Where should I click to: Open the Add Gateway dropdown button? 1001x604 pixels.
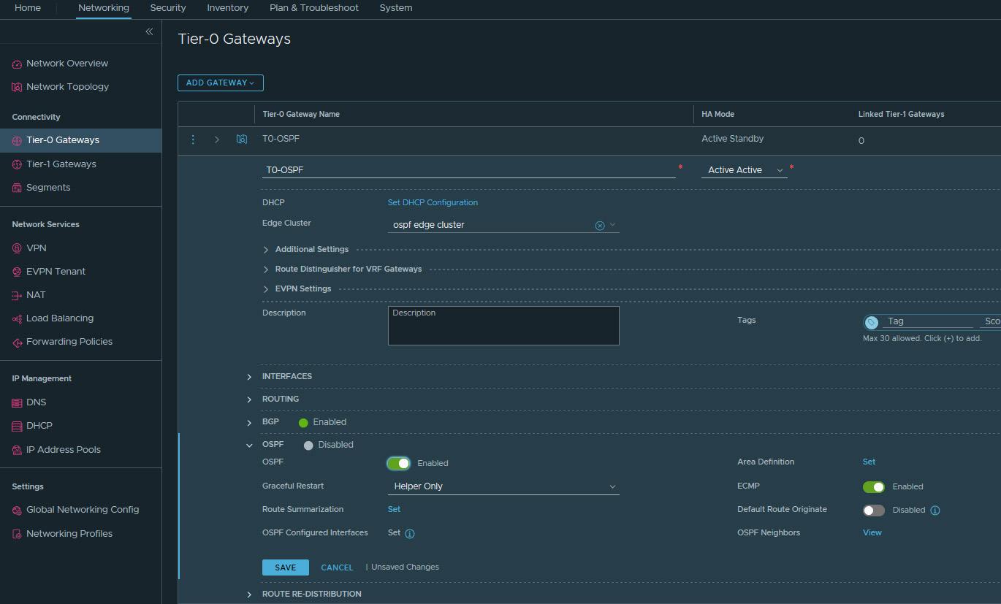[221, 83]
